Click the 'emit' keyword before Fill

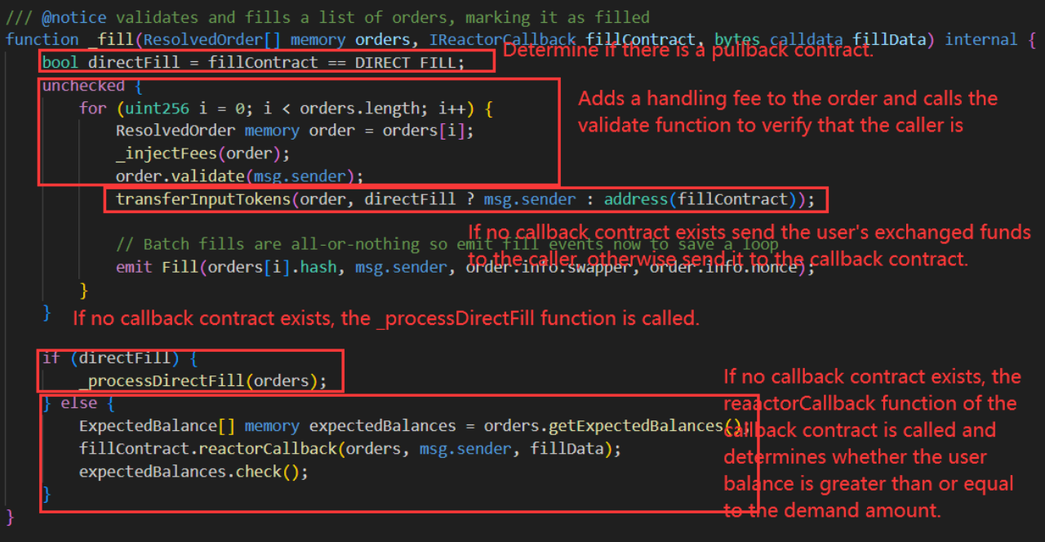pyautogui.click(x=134, y=267)
